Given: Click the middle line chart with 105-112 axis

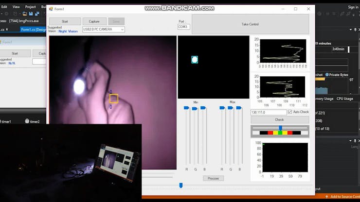Looking at the screenshot, I should [x=280, y=90].
